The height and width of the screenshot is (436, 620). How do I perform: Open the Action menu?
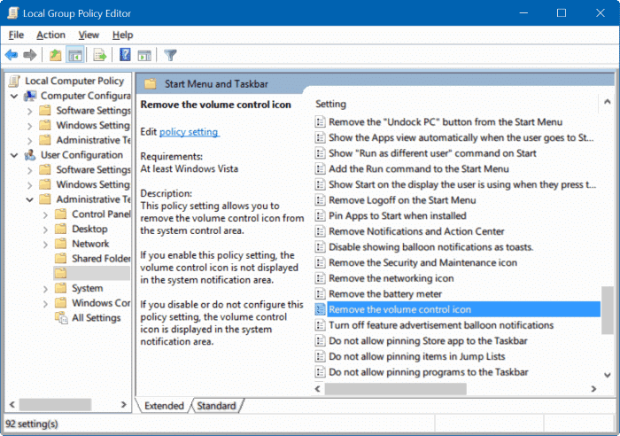50,35
